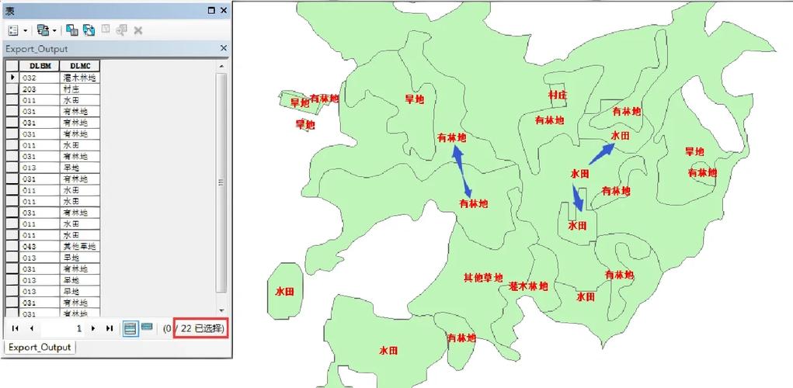Go to the previous record
Screen dimensions: 793x388
point(31,328)
